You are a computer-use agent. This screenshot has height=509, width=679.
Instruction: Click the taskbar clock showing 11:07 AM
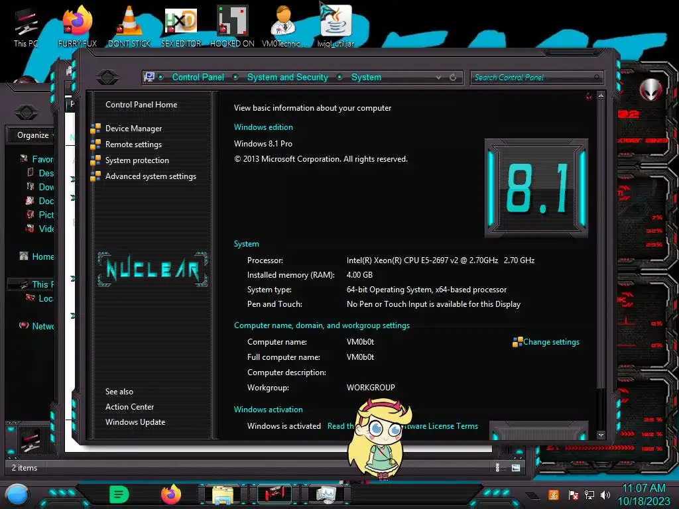click(643, 488)
